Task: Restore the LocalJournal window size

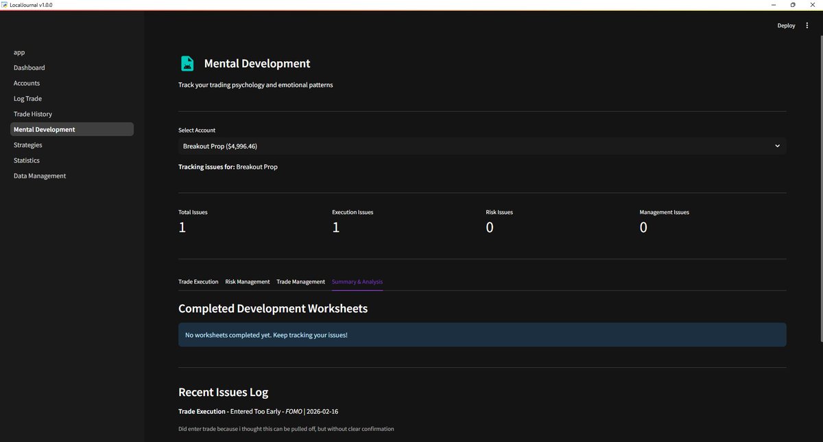Action: coord(792,5)
